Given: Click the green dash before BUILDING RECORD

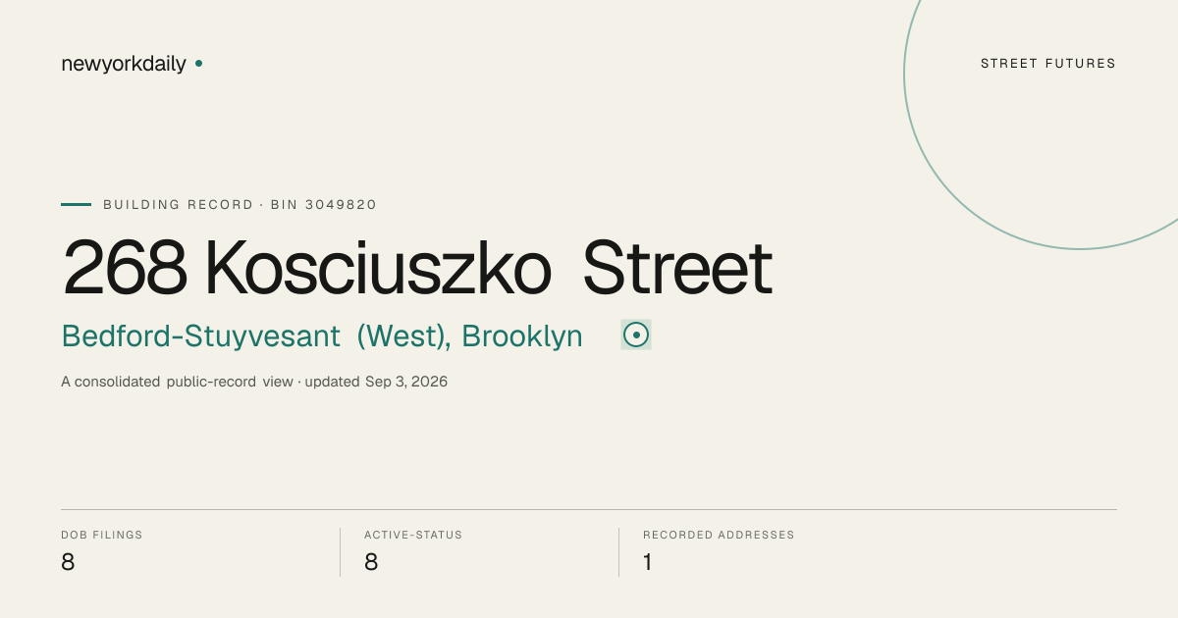Looking at the screenshot, I should [76, 204].
